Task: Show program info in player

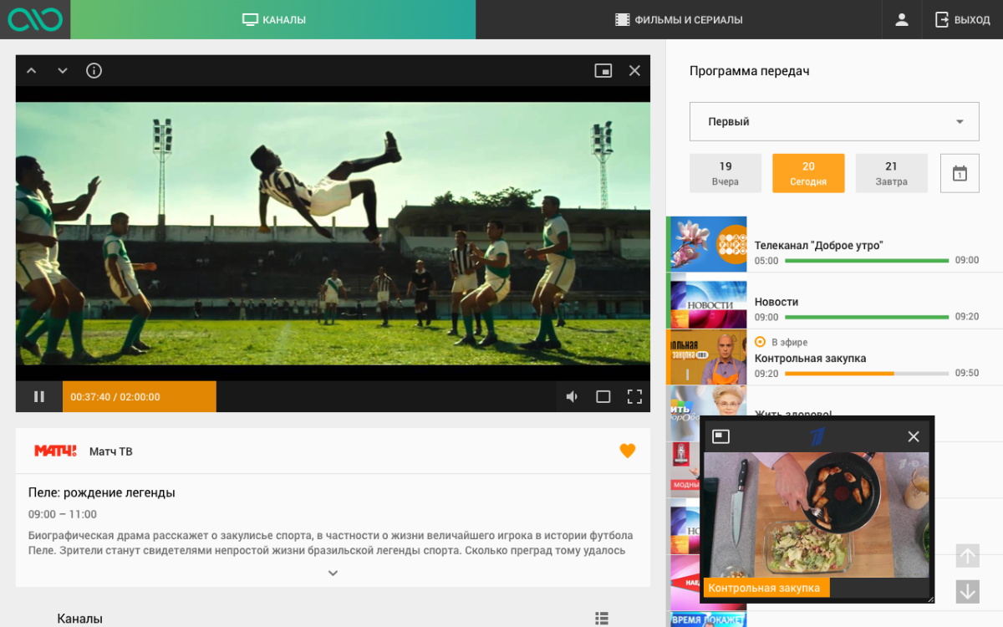Action: coord(94,71)
